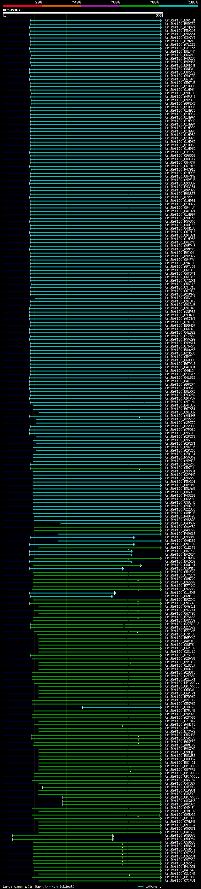Click the red 20% identity legend segment
Viewport: 201px width, 889px height.
click(22, 6)
